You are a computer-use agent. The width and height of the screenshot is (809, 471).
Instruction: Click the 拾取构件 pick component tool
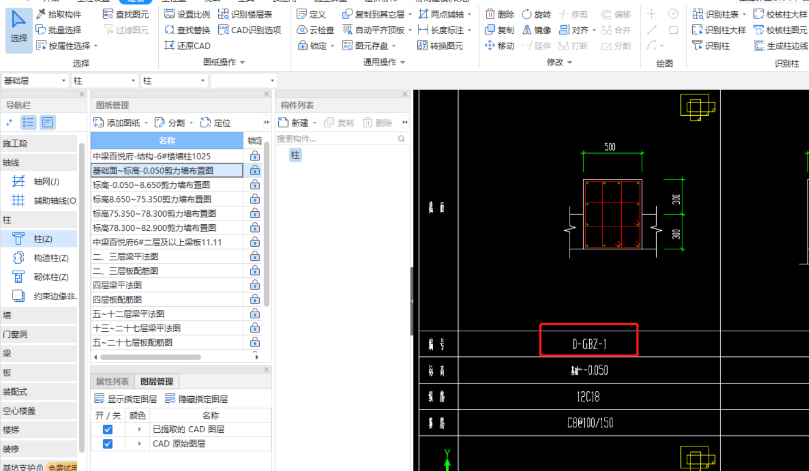click(58, 14)
